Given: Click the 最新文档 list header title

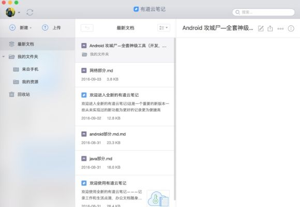Looking at the screenshot, I should [126, 28].
